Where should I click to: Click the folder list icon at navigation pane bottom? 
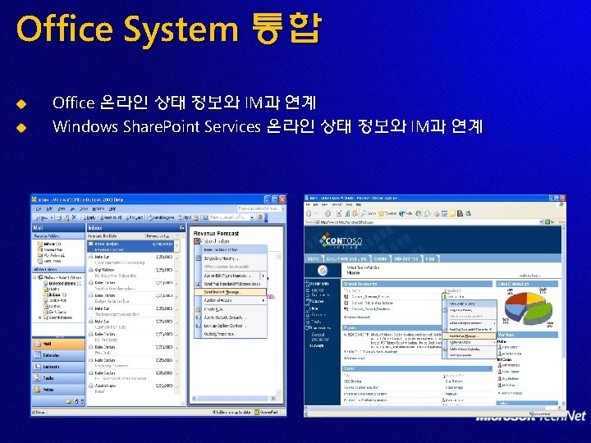[x=69, y=401]
